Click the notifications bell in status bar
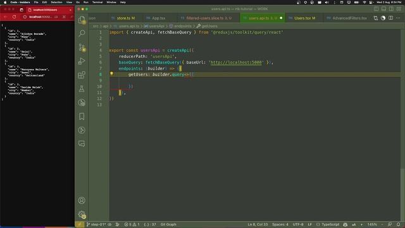Screen dimensions: 405x228 click(398, 224)
